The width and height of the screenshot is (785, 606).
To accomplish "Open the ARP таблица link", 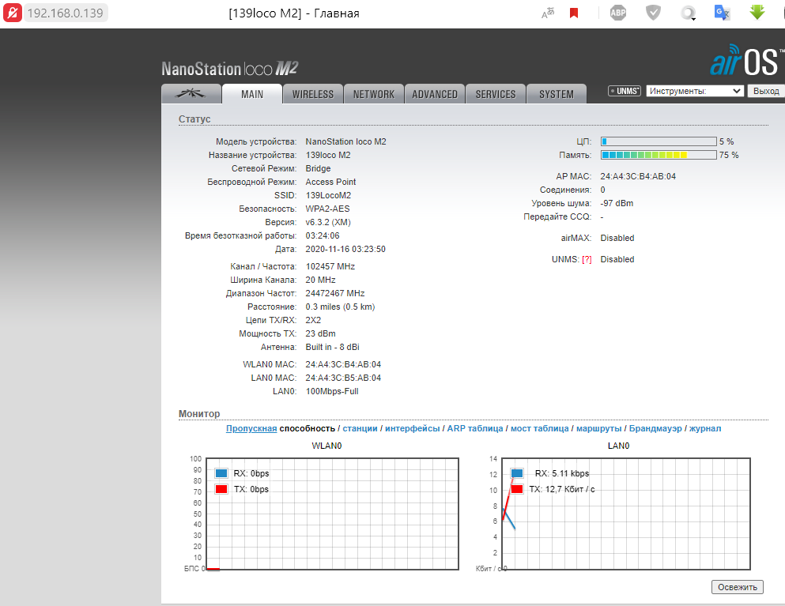I will (475, 428).
